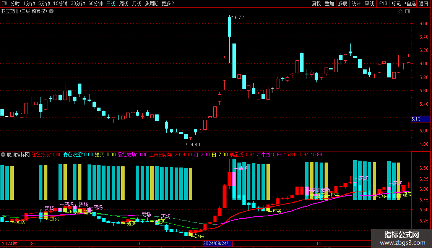Click the 标记 mark button
This screenshot has width=432, height=248.
tap(396, 3)
